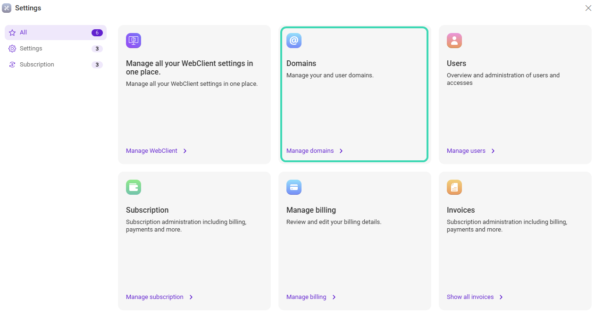
Task: Click the arrow next to Show all invoices
Action: [502, 297]
